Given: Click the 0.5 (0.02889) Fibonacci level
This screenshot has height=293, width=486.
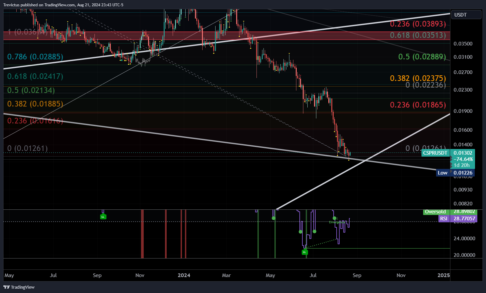Looking at the screenshot, I should click(x=422, y=57).
